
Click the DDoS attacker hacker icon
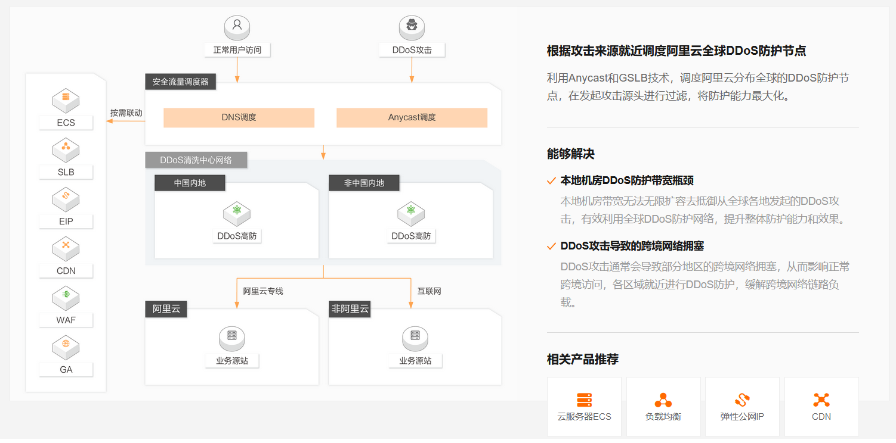pos(412,27)
